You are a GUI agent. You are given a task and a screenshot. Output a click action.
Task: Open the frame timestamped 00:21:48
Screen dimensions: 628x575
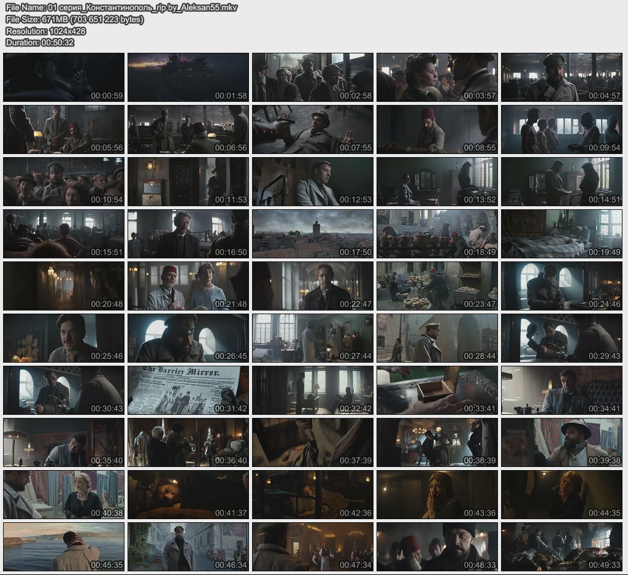click(188, 286)
